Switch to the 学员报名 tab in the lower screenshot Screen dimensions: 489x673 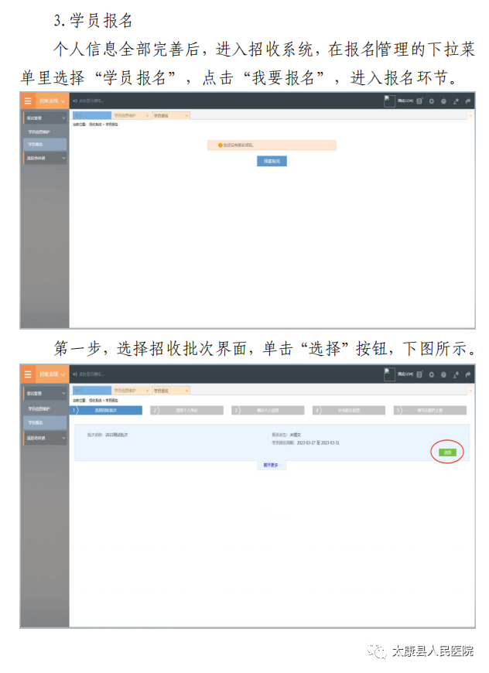point(161,391)
